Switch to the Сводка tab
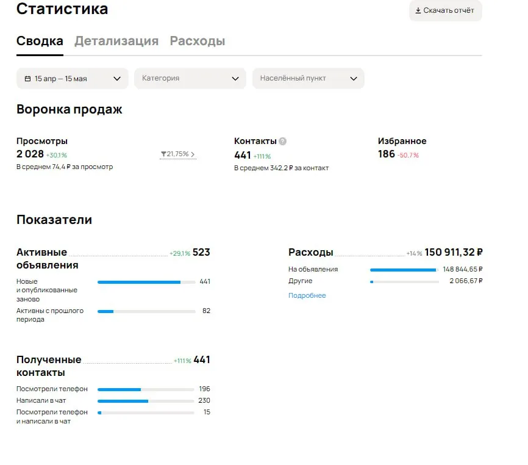The image size is (528, 465). click(x=40, y=41)
